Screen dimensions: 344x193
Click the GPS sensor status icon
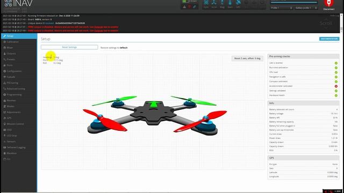pos(238,4)
